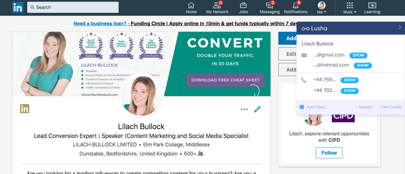Click the Lusha envelope email icon
Screen dimensions: 405x174
click(x=304, y=55)
